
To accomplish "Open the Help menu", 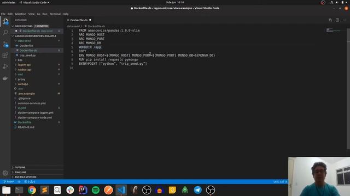I will pos(66,14).
